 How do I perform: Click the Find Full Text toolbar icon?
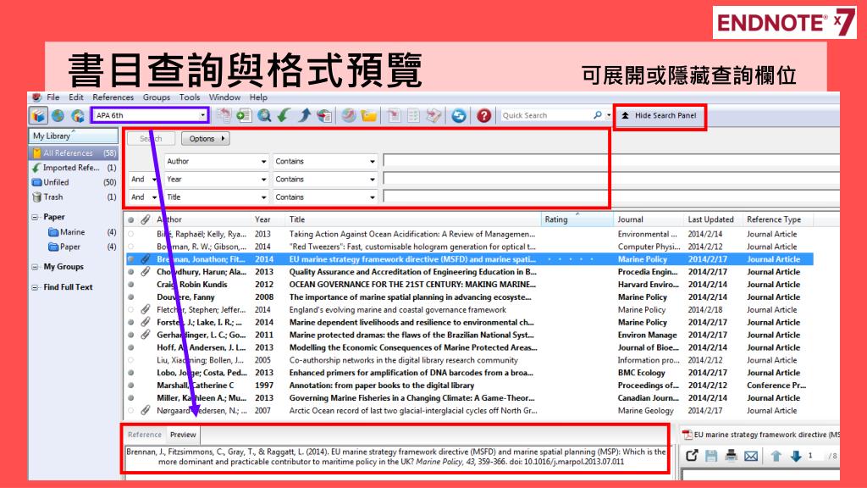[x=324, y=115]
